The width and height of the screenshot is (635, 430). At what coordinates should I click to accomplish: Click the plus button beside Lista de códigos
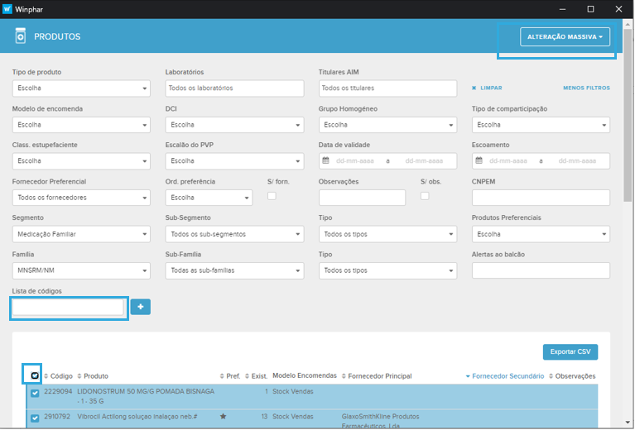point(140,307)
